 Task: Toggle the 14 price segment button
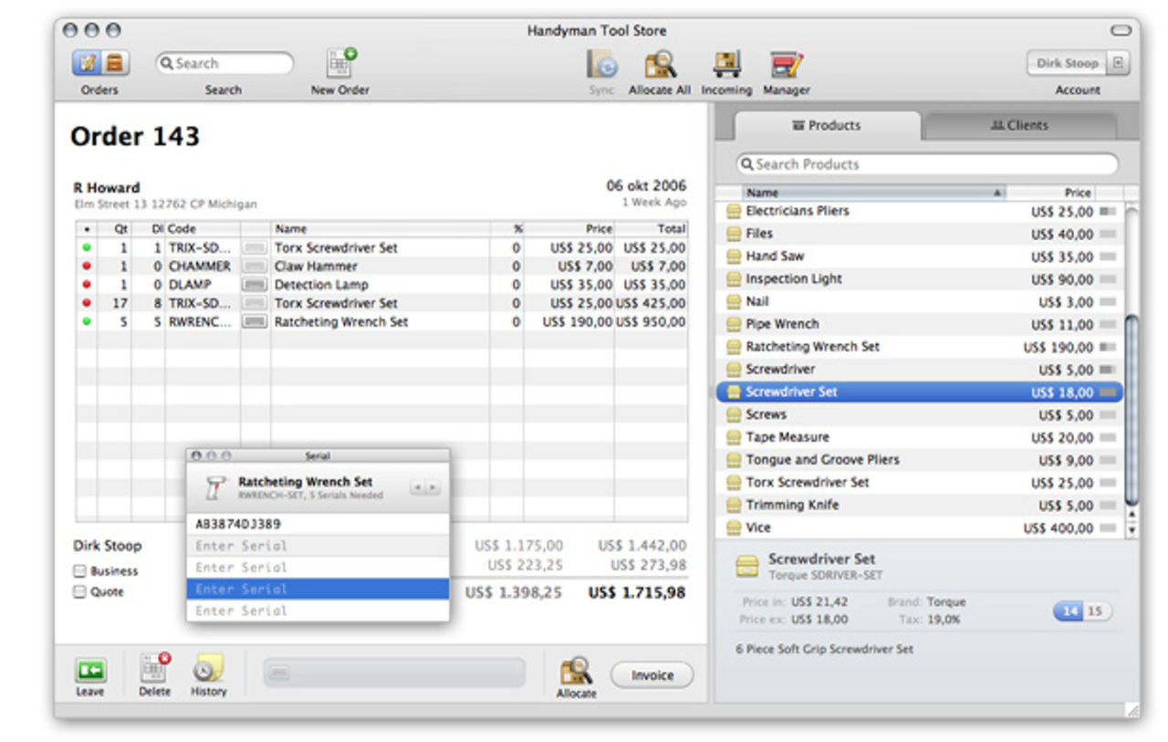[x=1068, y=611]
